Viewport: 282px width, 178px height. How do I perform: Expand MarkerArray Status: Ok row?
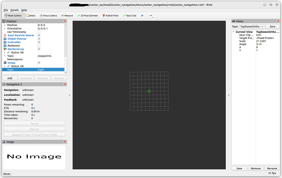(5, 52)
